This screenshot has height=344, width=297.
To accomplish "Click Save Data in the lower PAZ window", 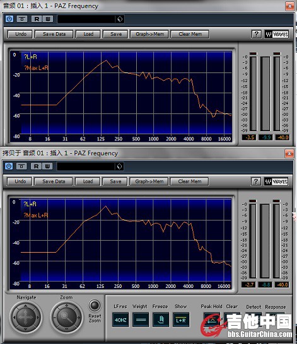I will pyautogui.click(x=54, y=181).
